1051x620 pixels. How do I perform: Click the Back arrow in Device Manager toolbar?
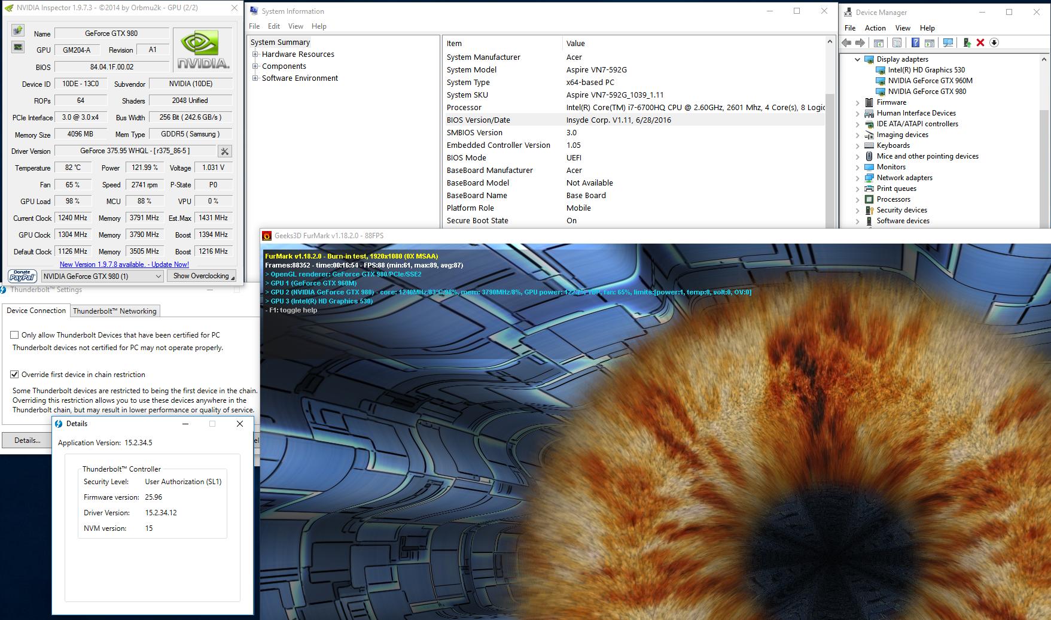846,42
